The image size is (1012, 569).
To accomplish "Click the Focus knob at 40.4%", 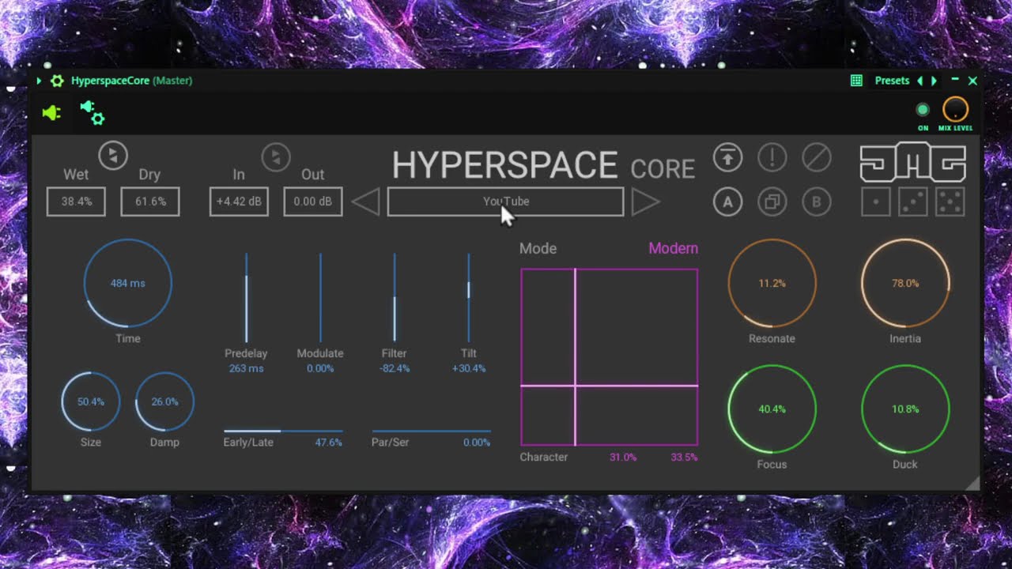I will [x=772, y=409].
